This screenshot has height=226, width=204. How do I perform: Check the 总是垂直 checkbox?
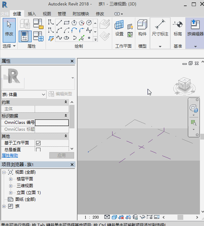tap(38, 149)
